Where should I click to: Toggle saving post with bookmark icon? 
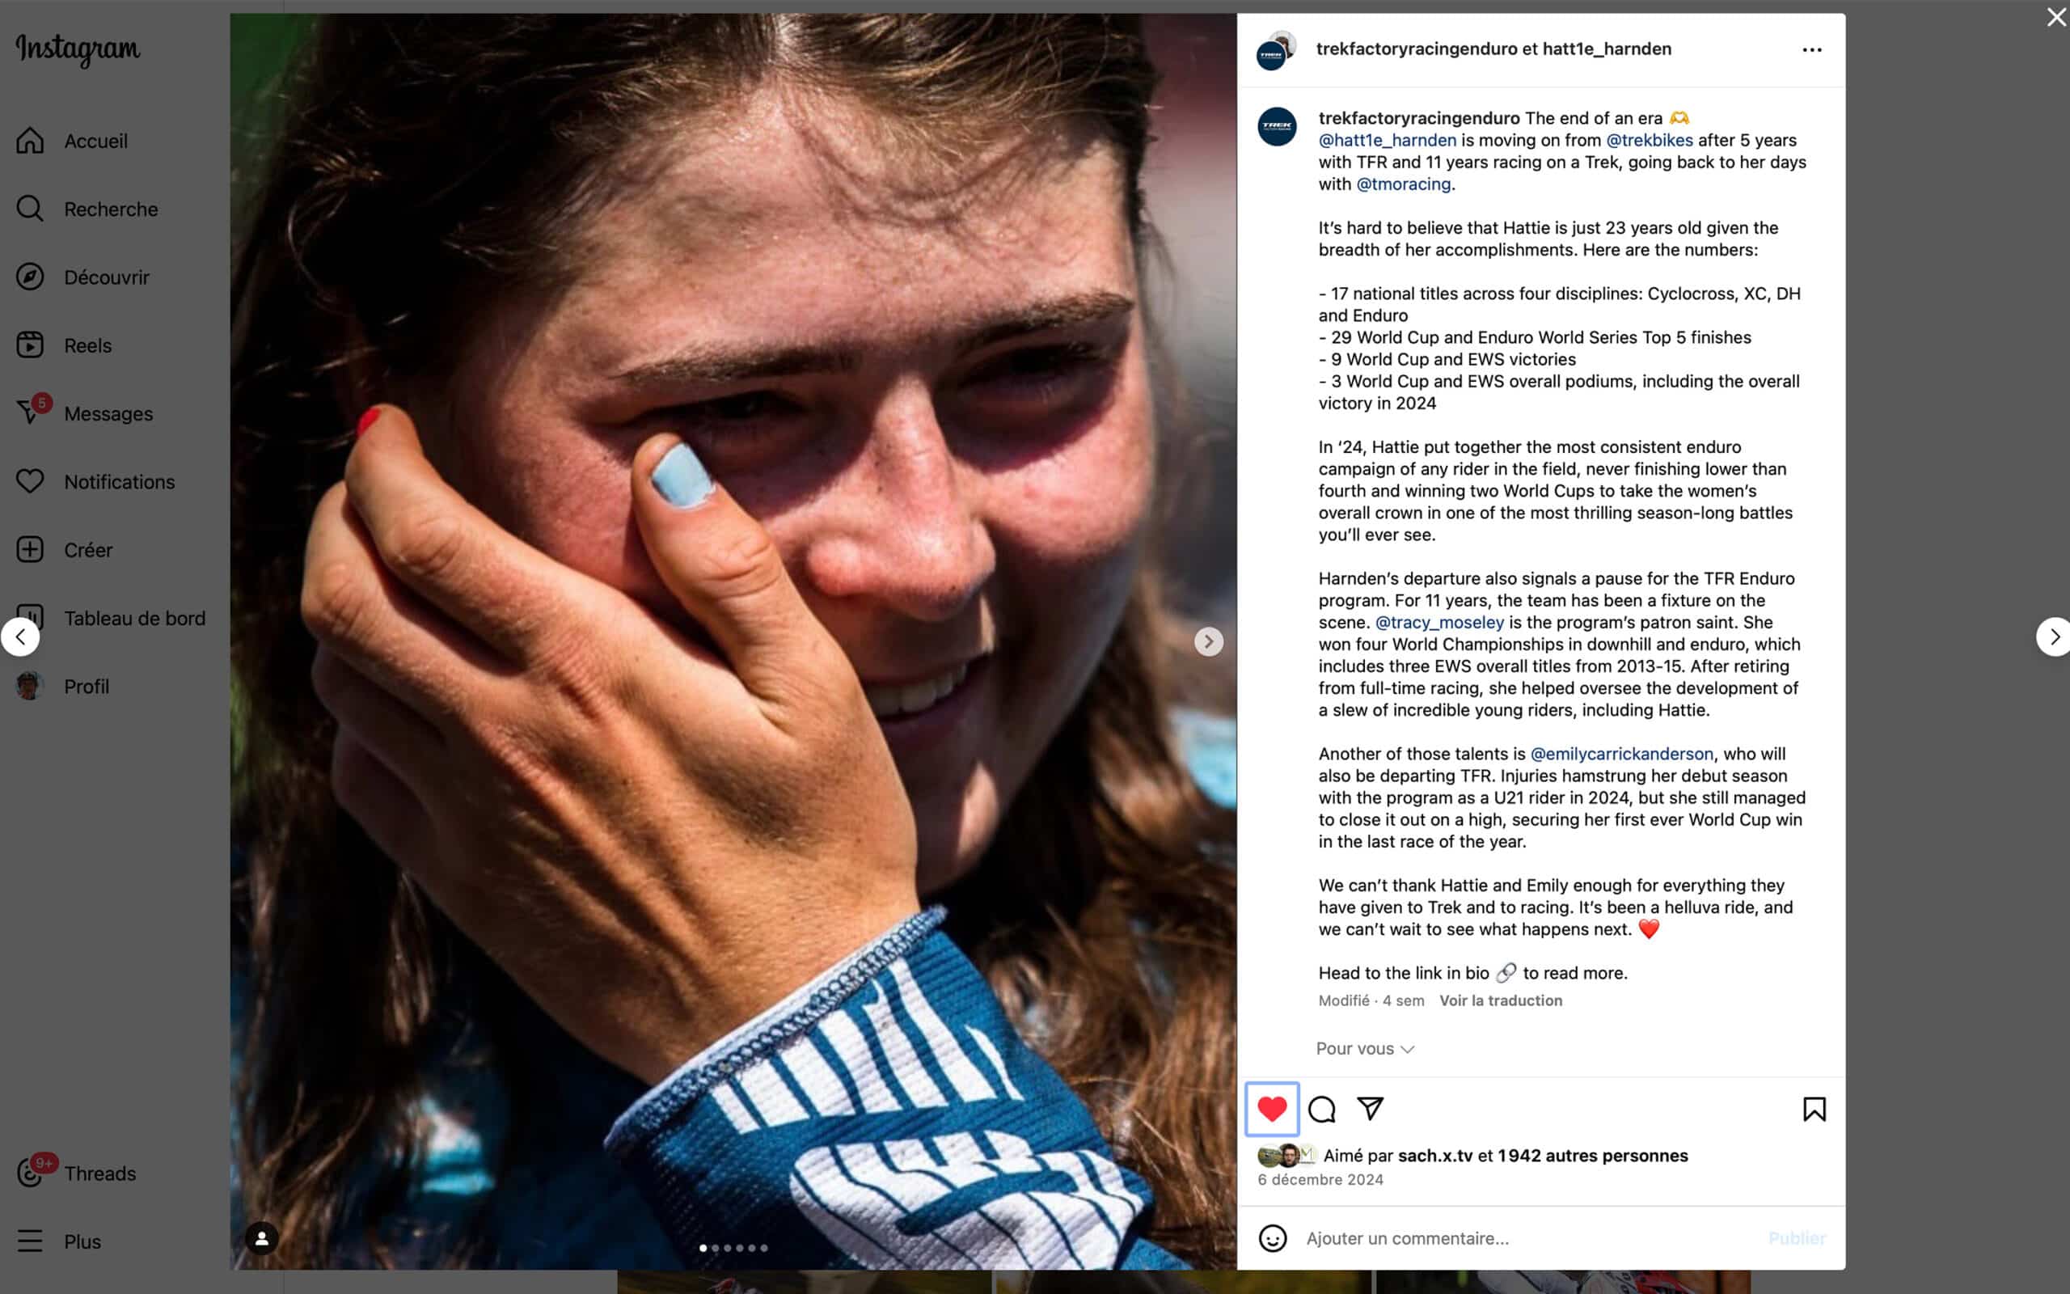(1814, 1109)
